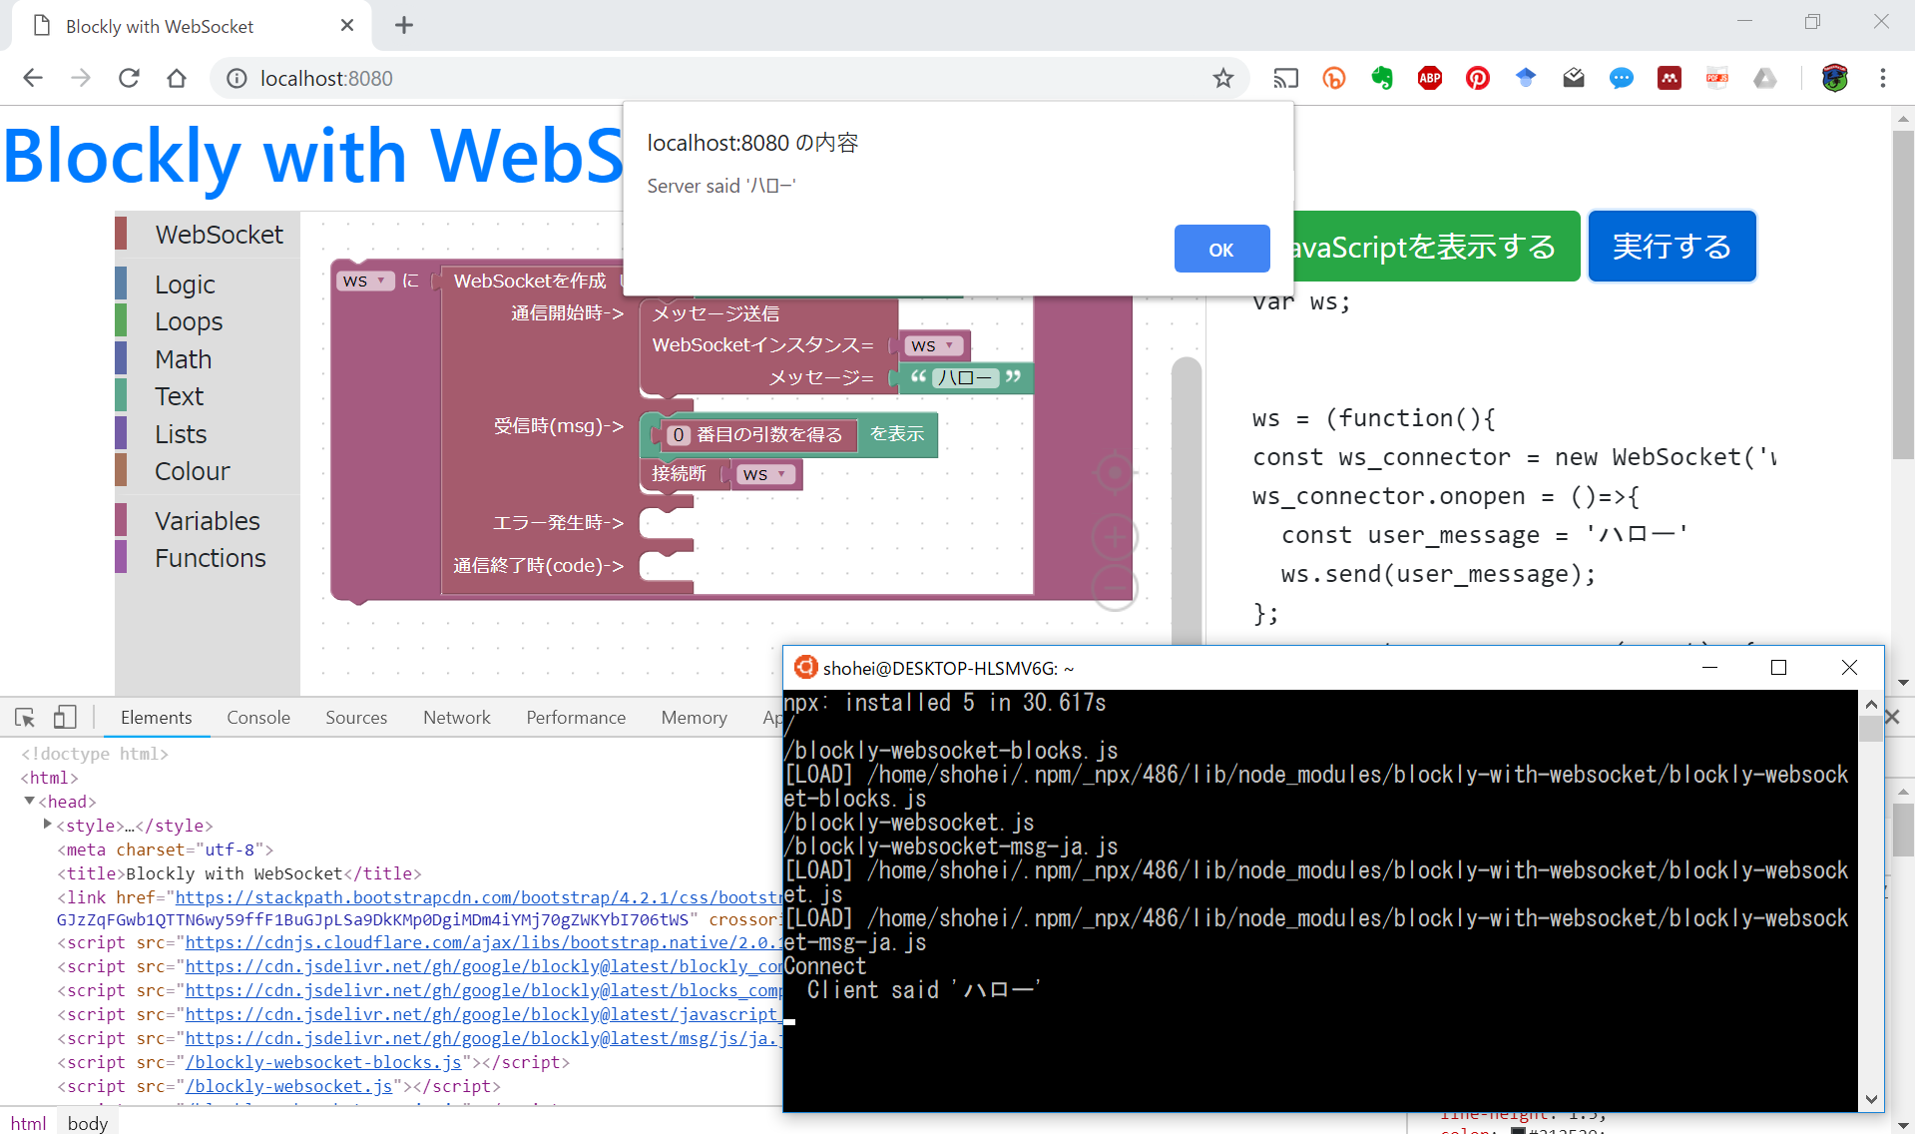Bookmark this page with the star icon
Screen dimensions: 1915x1134
click(1223, 78)
